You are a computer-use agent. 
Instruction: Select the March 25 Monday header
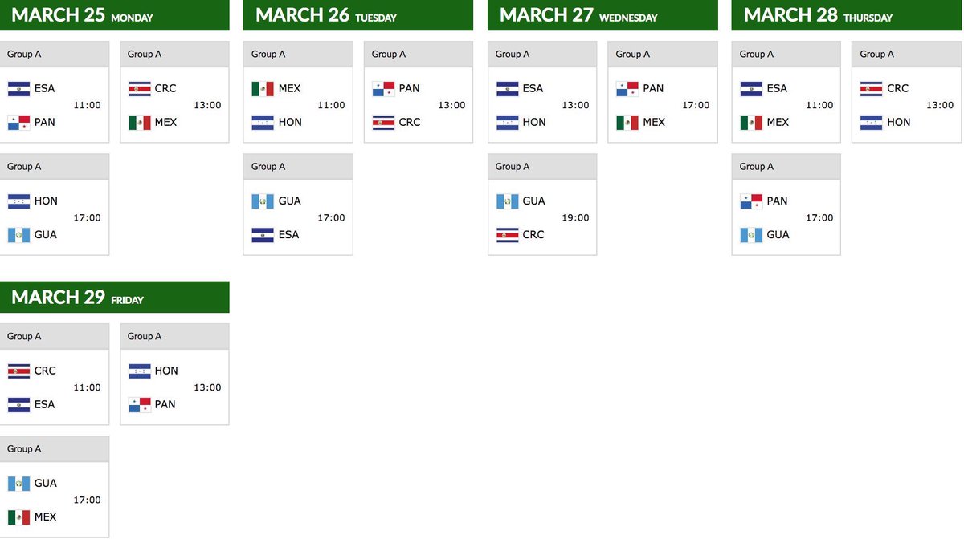tap(115, 15)
